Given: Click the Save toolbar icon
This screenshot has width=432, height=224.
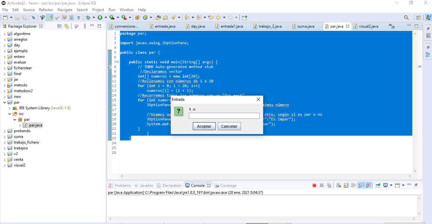Looking at the screenshot, I should [x=17, y=17].
